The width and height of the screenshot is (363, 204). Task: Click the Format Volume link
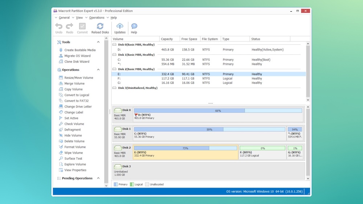pyautogui.click(x=75, y=147)
